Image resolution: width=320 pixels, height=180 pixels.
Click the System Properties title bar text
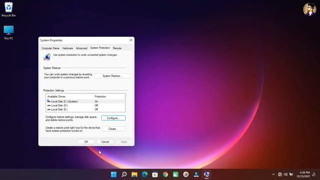(51, 40)
